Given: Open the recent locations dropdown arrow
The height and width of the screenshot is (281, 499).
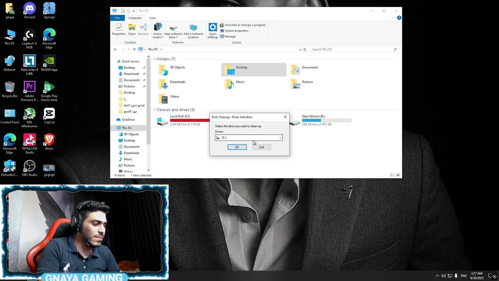Looking at the screenshot, I should click(x=129, y=50).
